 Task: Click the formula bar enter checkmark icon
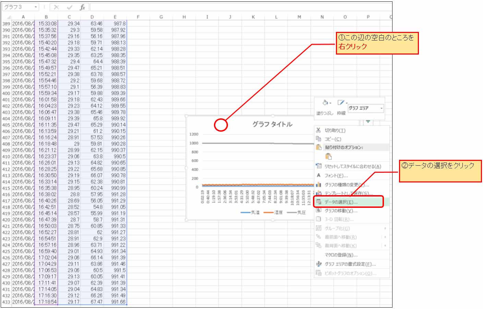point(70,7)
